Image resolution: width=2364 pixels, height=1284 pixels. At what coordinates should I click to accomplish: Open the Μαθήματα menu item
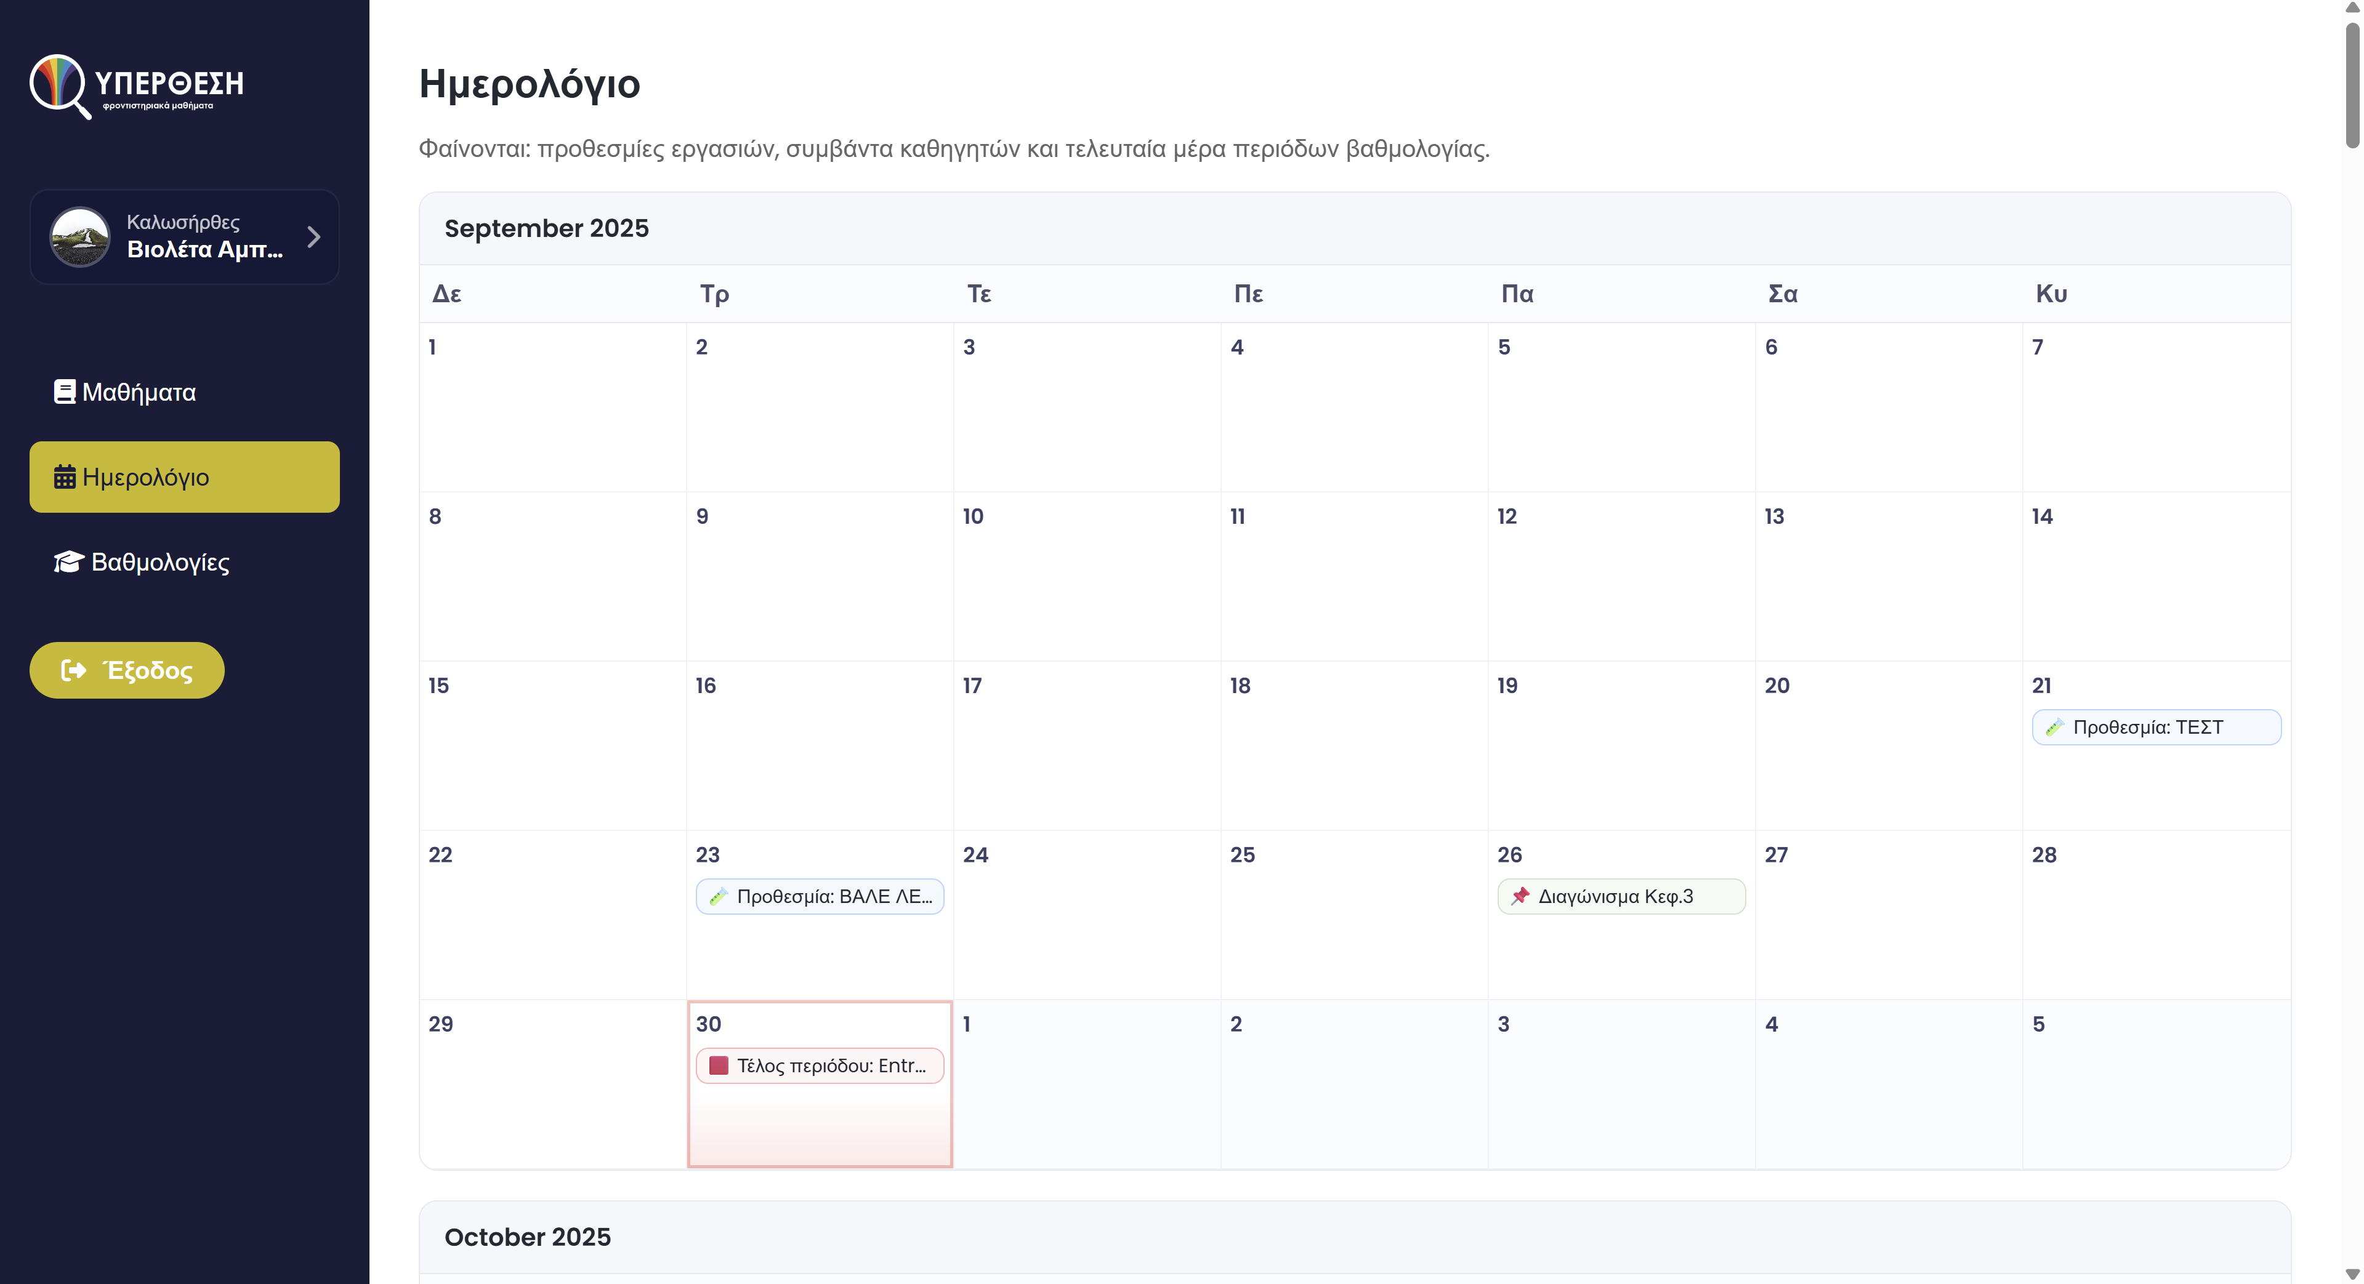(x=139, y=393)
